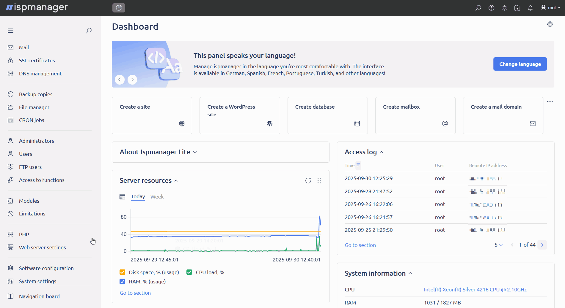
Task: Open DNS management in the sidebar
Action: 40,74
